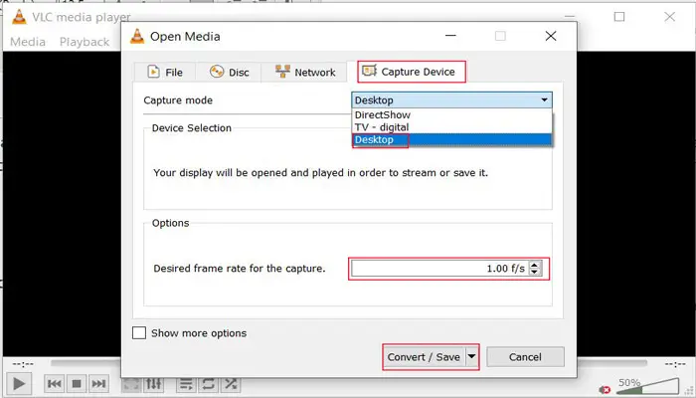Click the Cancel button

point(525,356)
